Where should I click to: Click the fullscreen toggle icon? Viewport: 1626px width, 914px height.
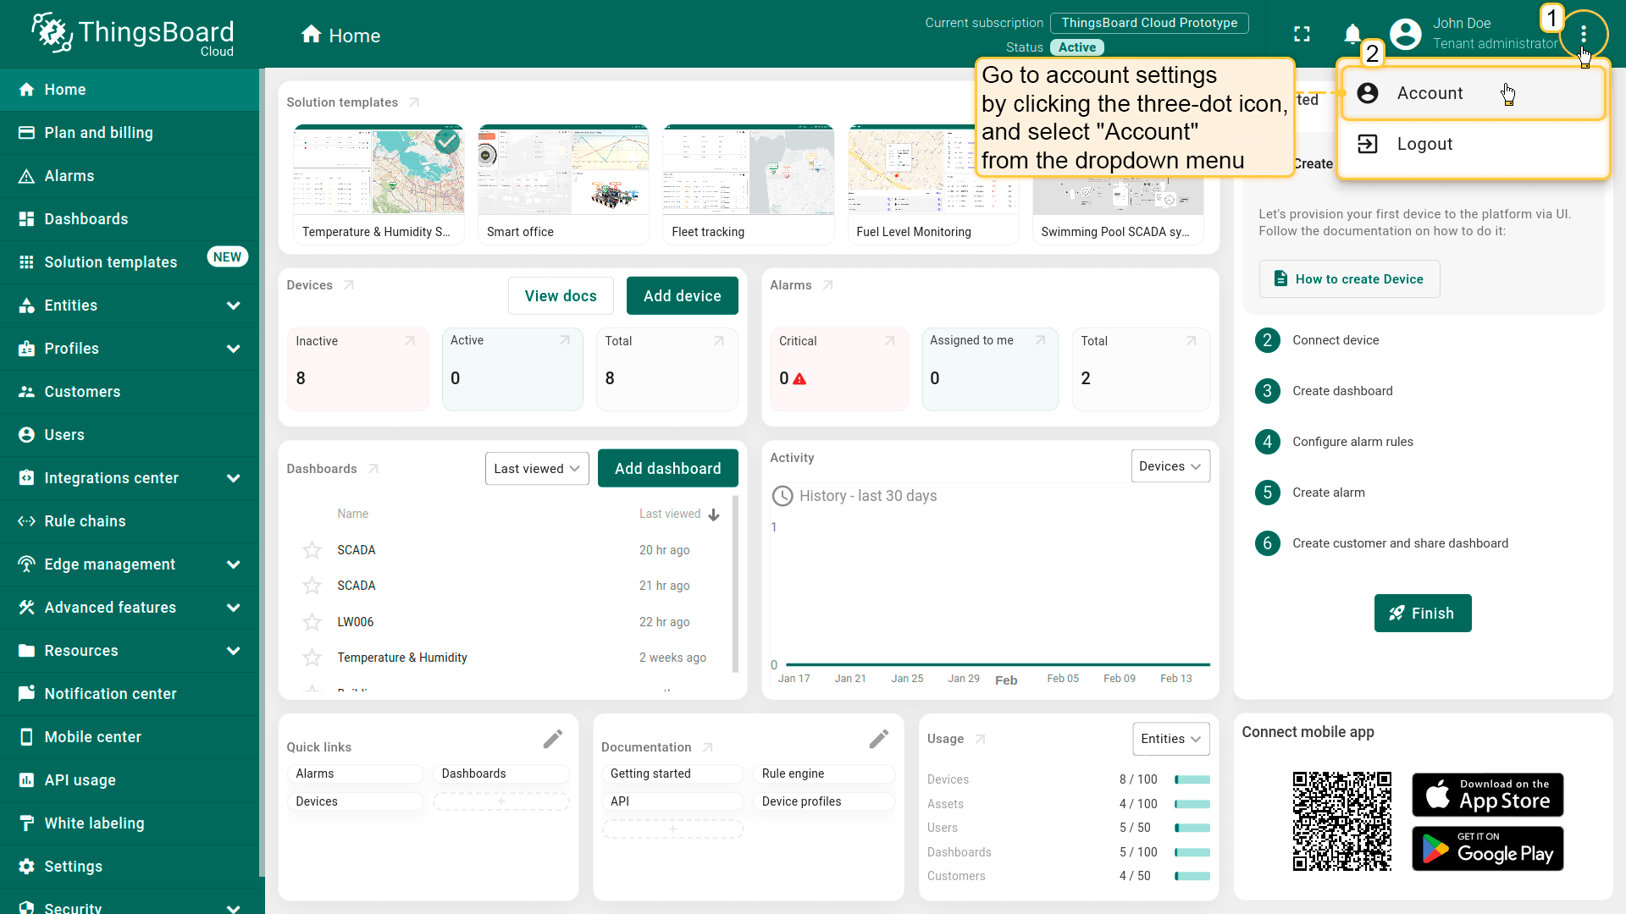1302,35
